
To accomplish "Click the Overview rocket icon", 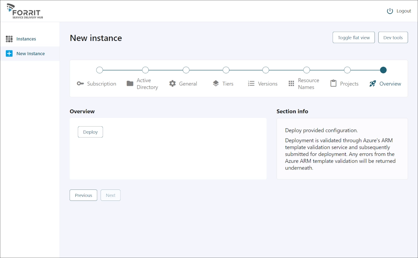I will coord(373,84).
